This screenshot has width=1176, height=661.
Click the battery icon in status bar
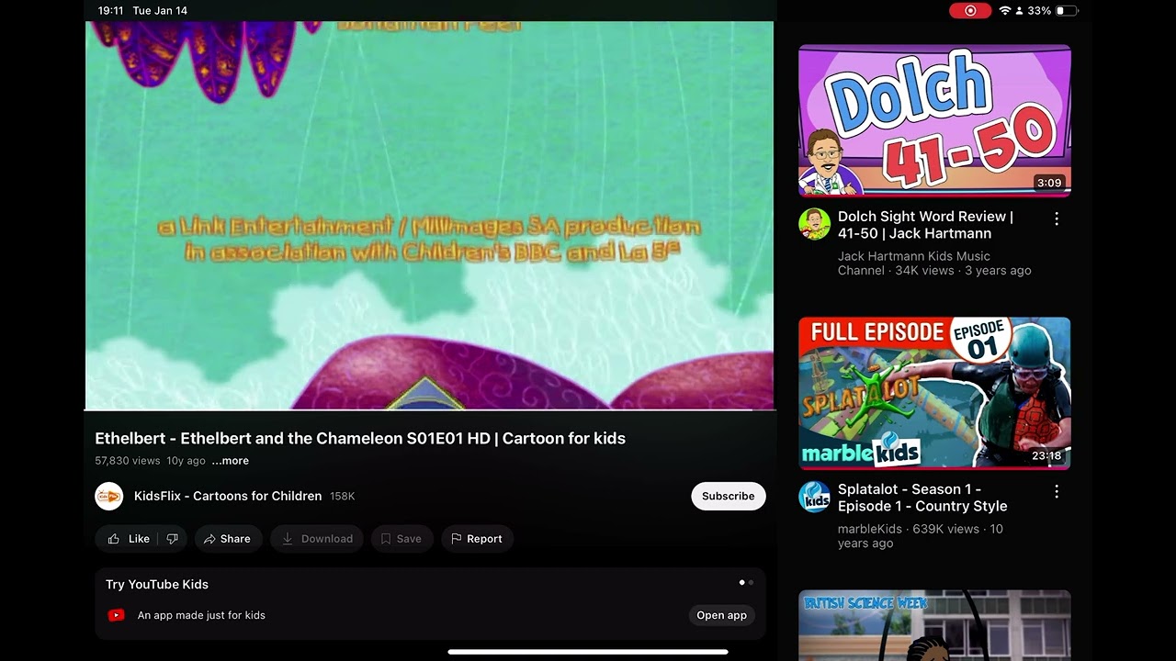click(1067, 11)
